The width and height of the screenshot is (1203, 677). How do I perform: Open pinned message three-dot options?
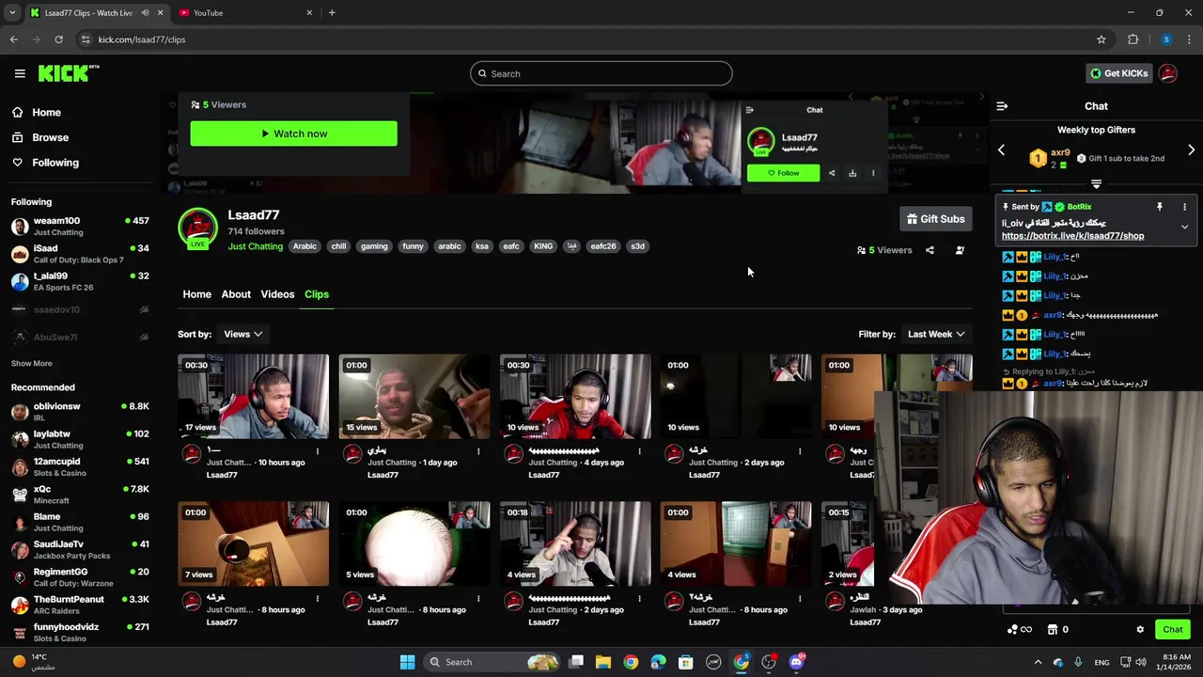click(1184, 207)
